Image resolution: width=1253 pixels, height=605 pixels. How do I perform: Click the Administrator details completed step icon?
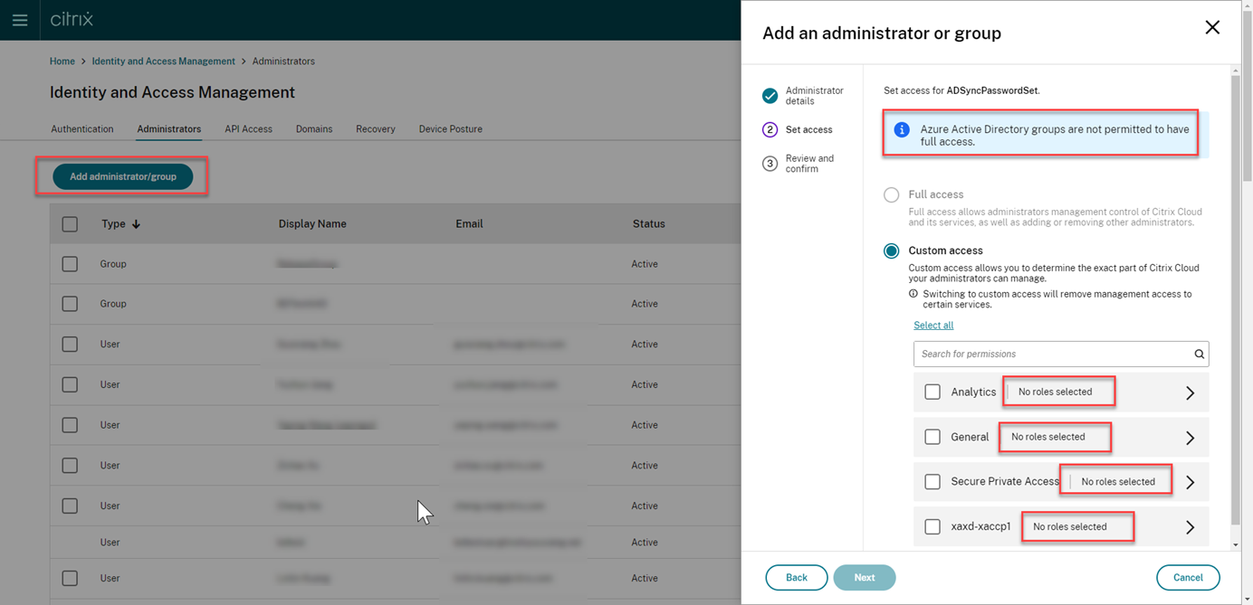tap(770, 96)
